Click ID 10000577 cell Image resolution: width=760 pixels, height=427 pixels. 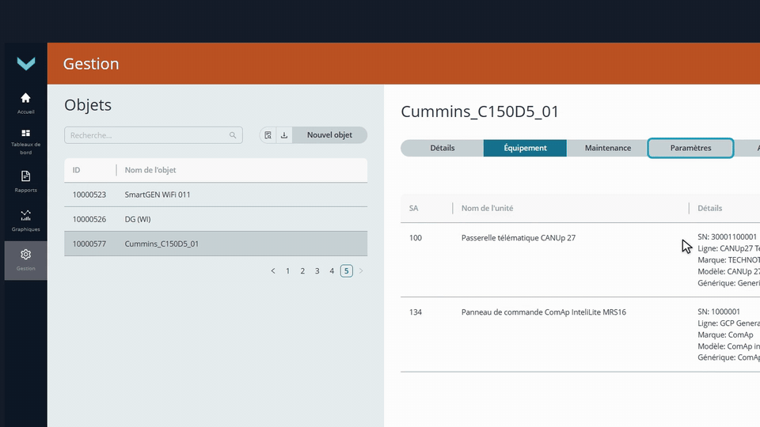(x=89, y=244)
